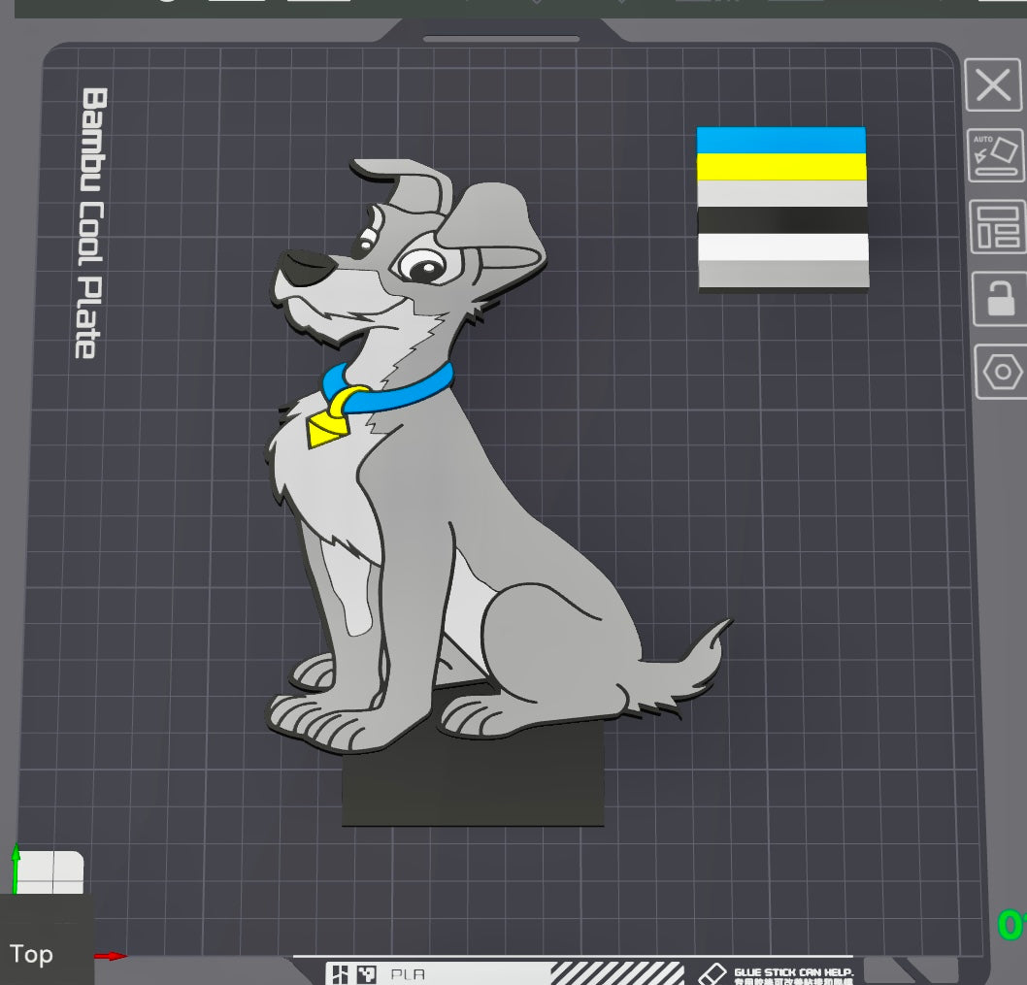Viewport: 1027px width, 985px height.
Task: Click the PLA label at plate bottom
Action: [408, 974]
